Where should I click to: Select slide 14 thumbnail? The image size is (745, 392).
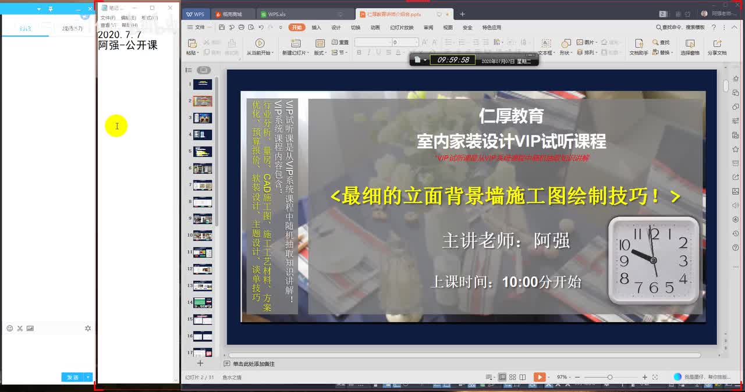pyautogui.click(x=203, y=302)
